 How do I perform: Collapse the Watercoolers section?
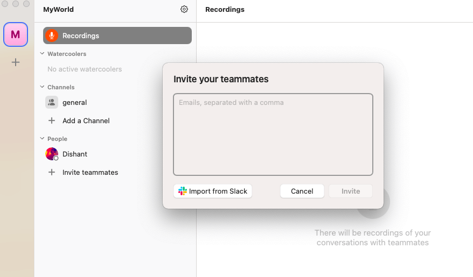click(x=42, y=54)
